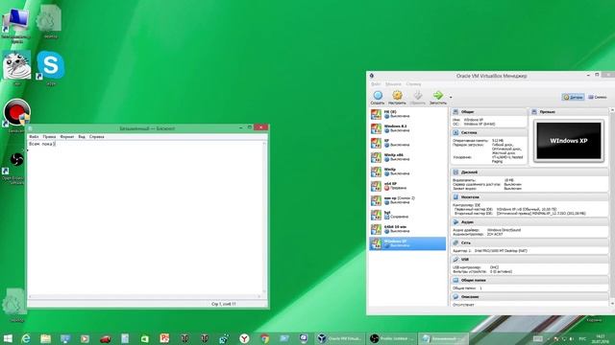Viewport: 615px width, 345px height.
Task: Click the USB section header
Action: [529, 260]
